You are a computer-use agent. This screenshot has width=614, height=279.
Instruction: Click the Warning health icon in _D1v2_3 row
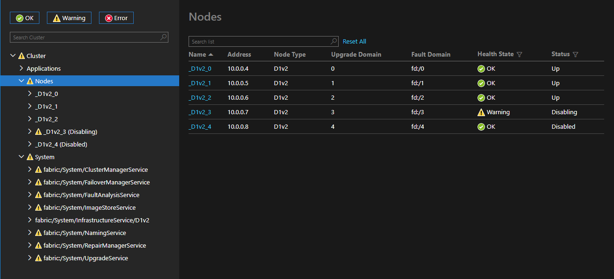[x=481, y=112]
